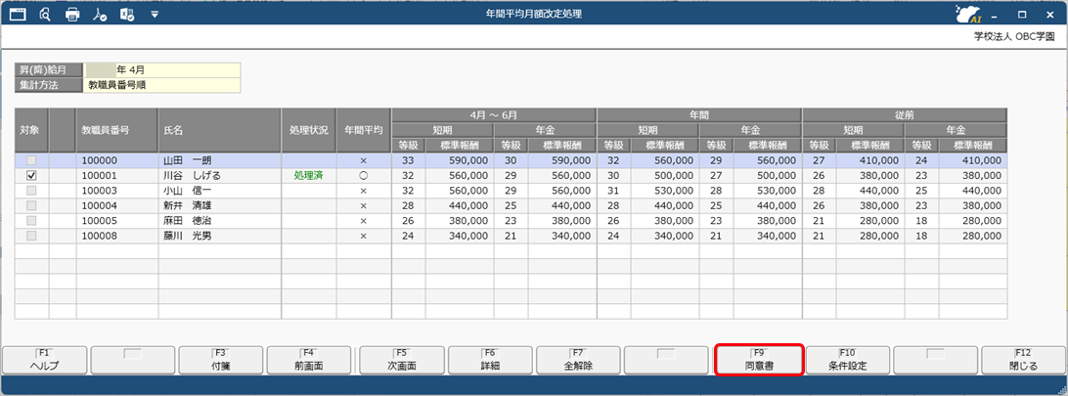
Task: Click the F1 ヘルプ button
Action: click(x=45, y=360)
